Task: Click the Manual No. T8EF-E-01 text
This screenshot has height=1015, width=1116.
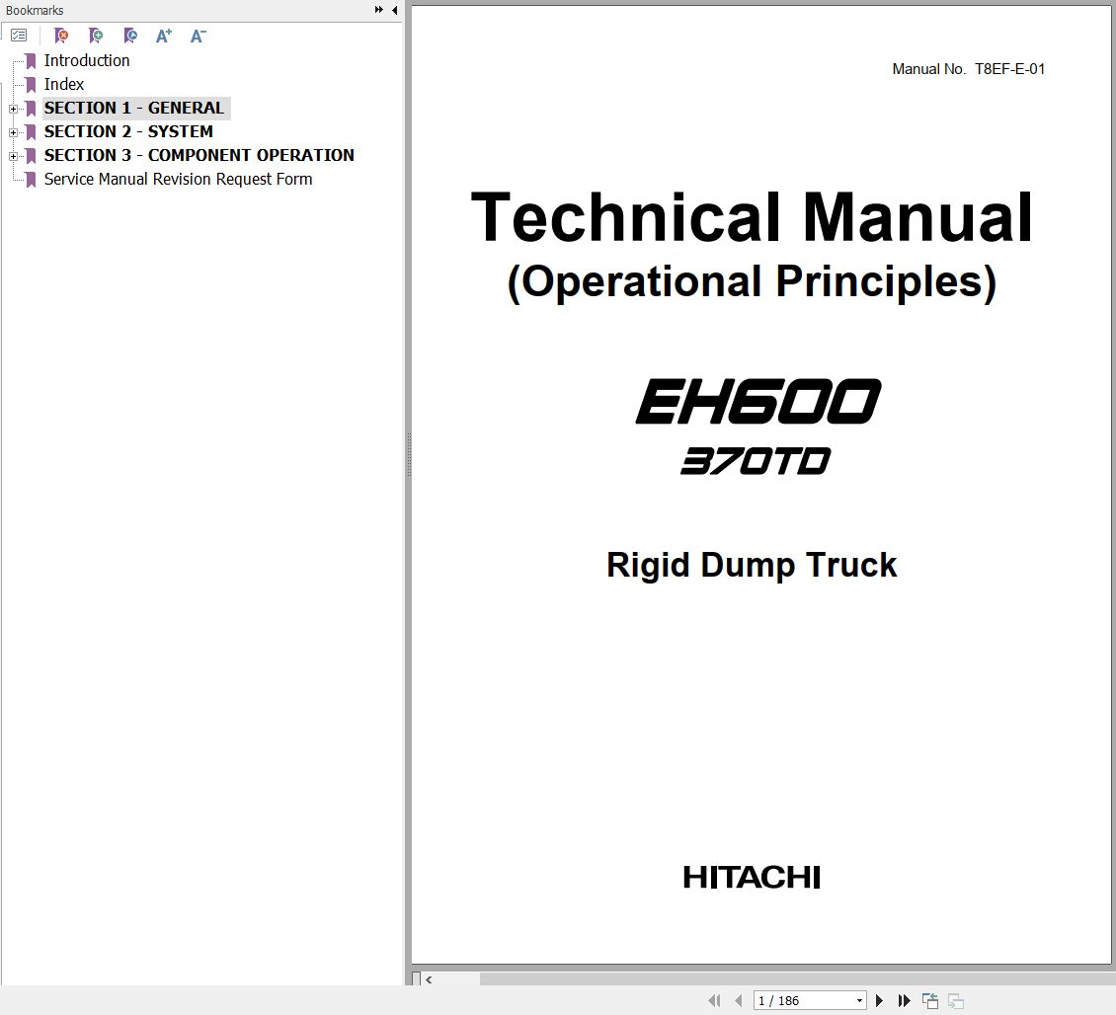Action: click(x=968, y=69)
